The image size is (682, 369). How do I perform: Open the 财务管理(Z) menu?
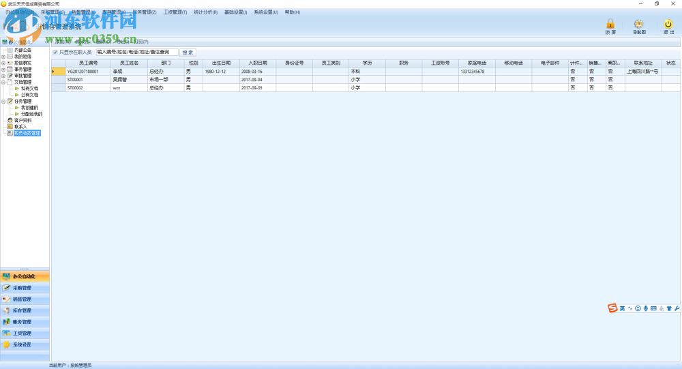(x=145, y=12)
